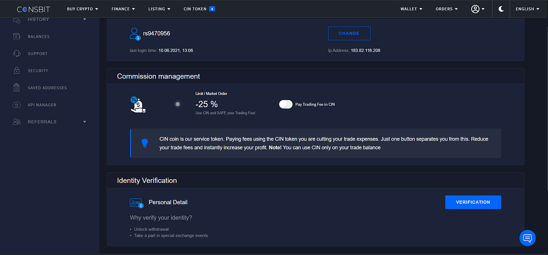This screenshot has height=255, width=548.
Task: Open the Orders dropdown
Action: coord(447,9)
